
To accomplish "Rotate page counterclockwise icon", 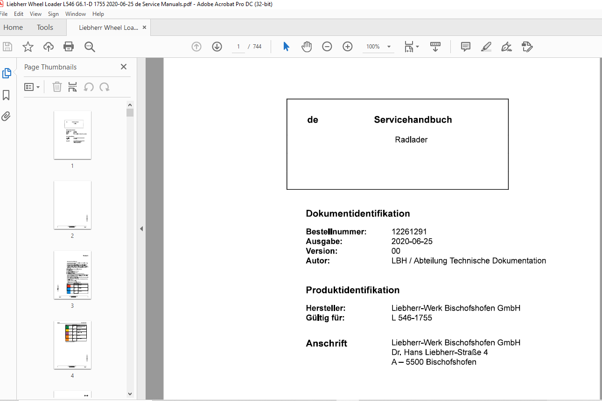I will tap(89, 87).
